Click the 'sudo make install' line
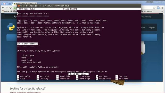The width and height of the screenshot is (165, 93). coord(31,62)
